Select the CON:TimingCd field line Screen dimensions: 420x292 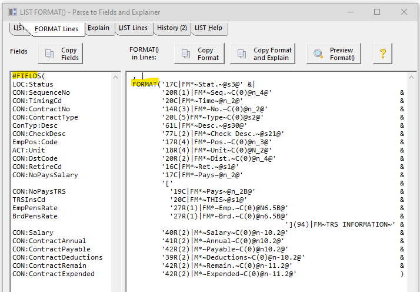(37, 101)
